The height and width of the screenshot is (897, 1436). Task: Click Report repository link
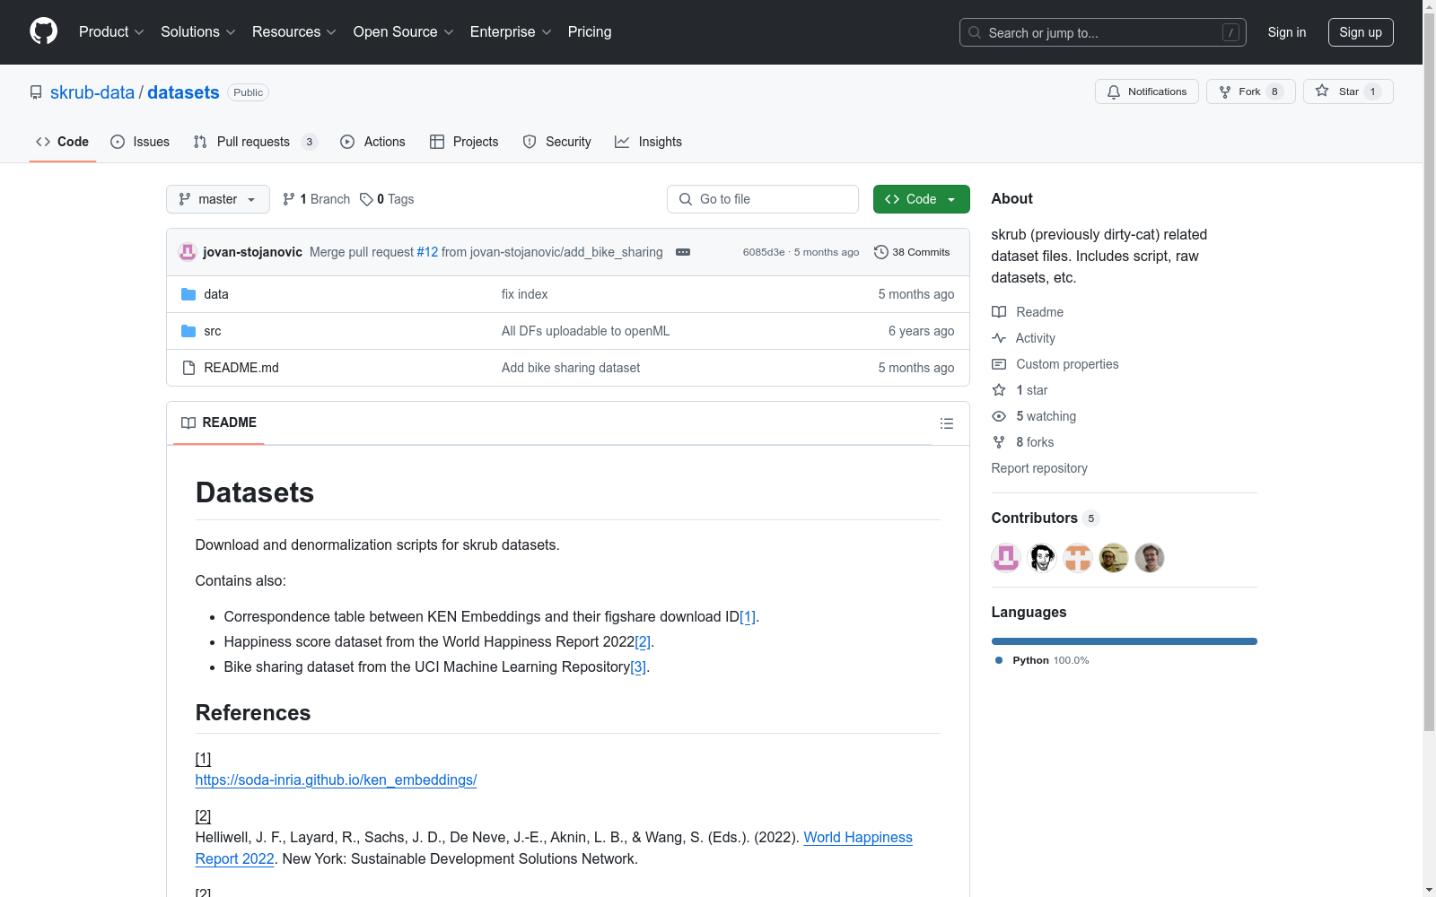1039,468
